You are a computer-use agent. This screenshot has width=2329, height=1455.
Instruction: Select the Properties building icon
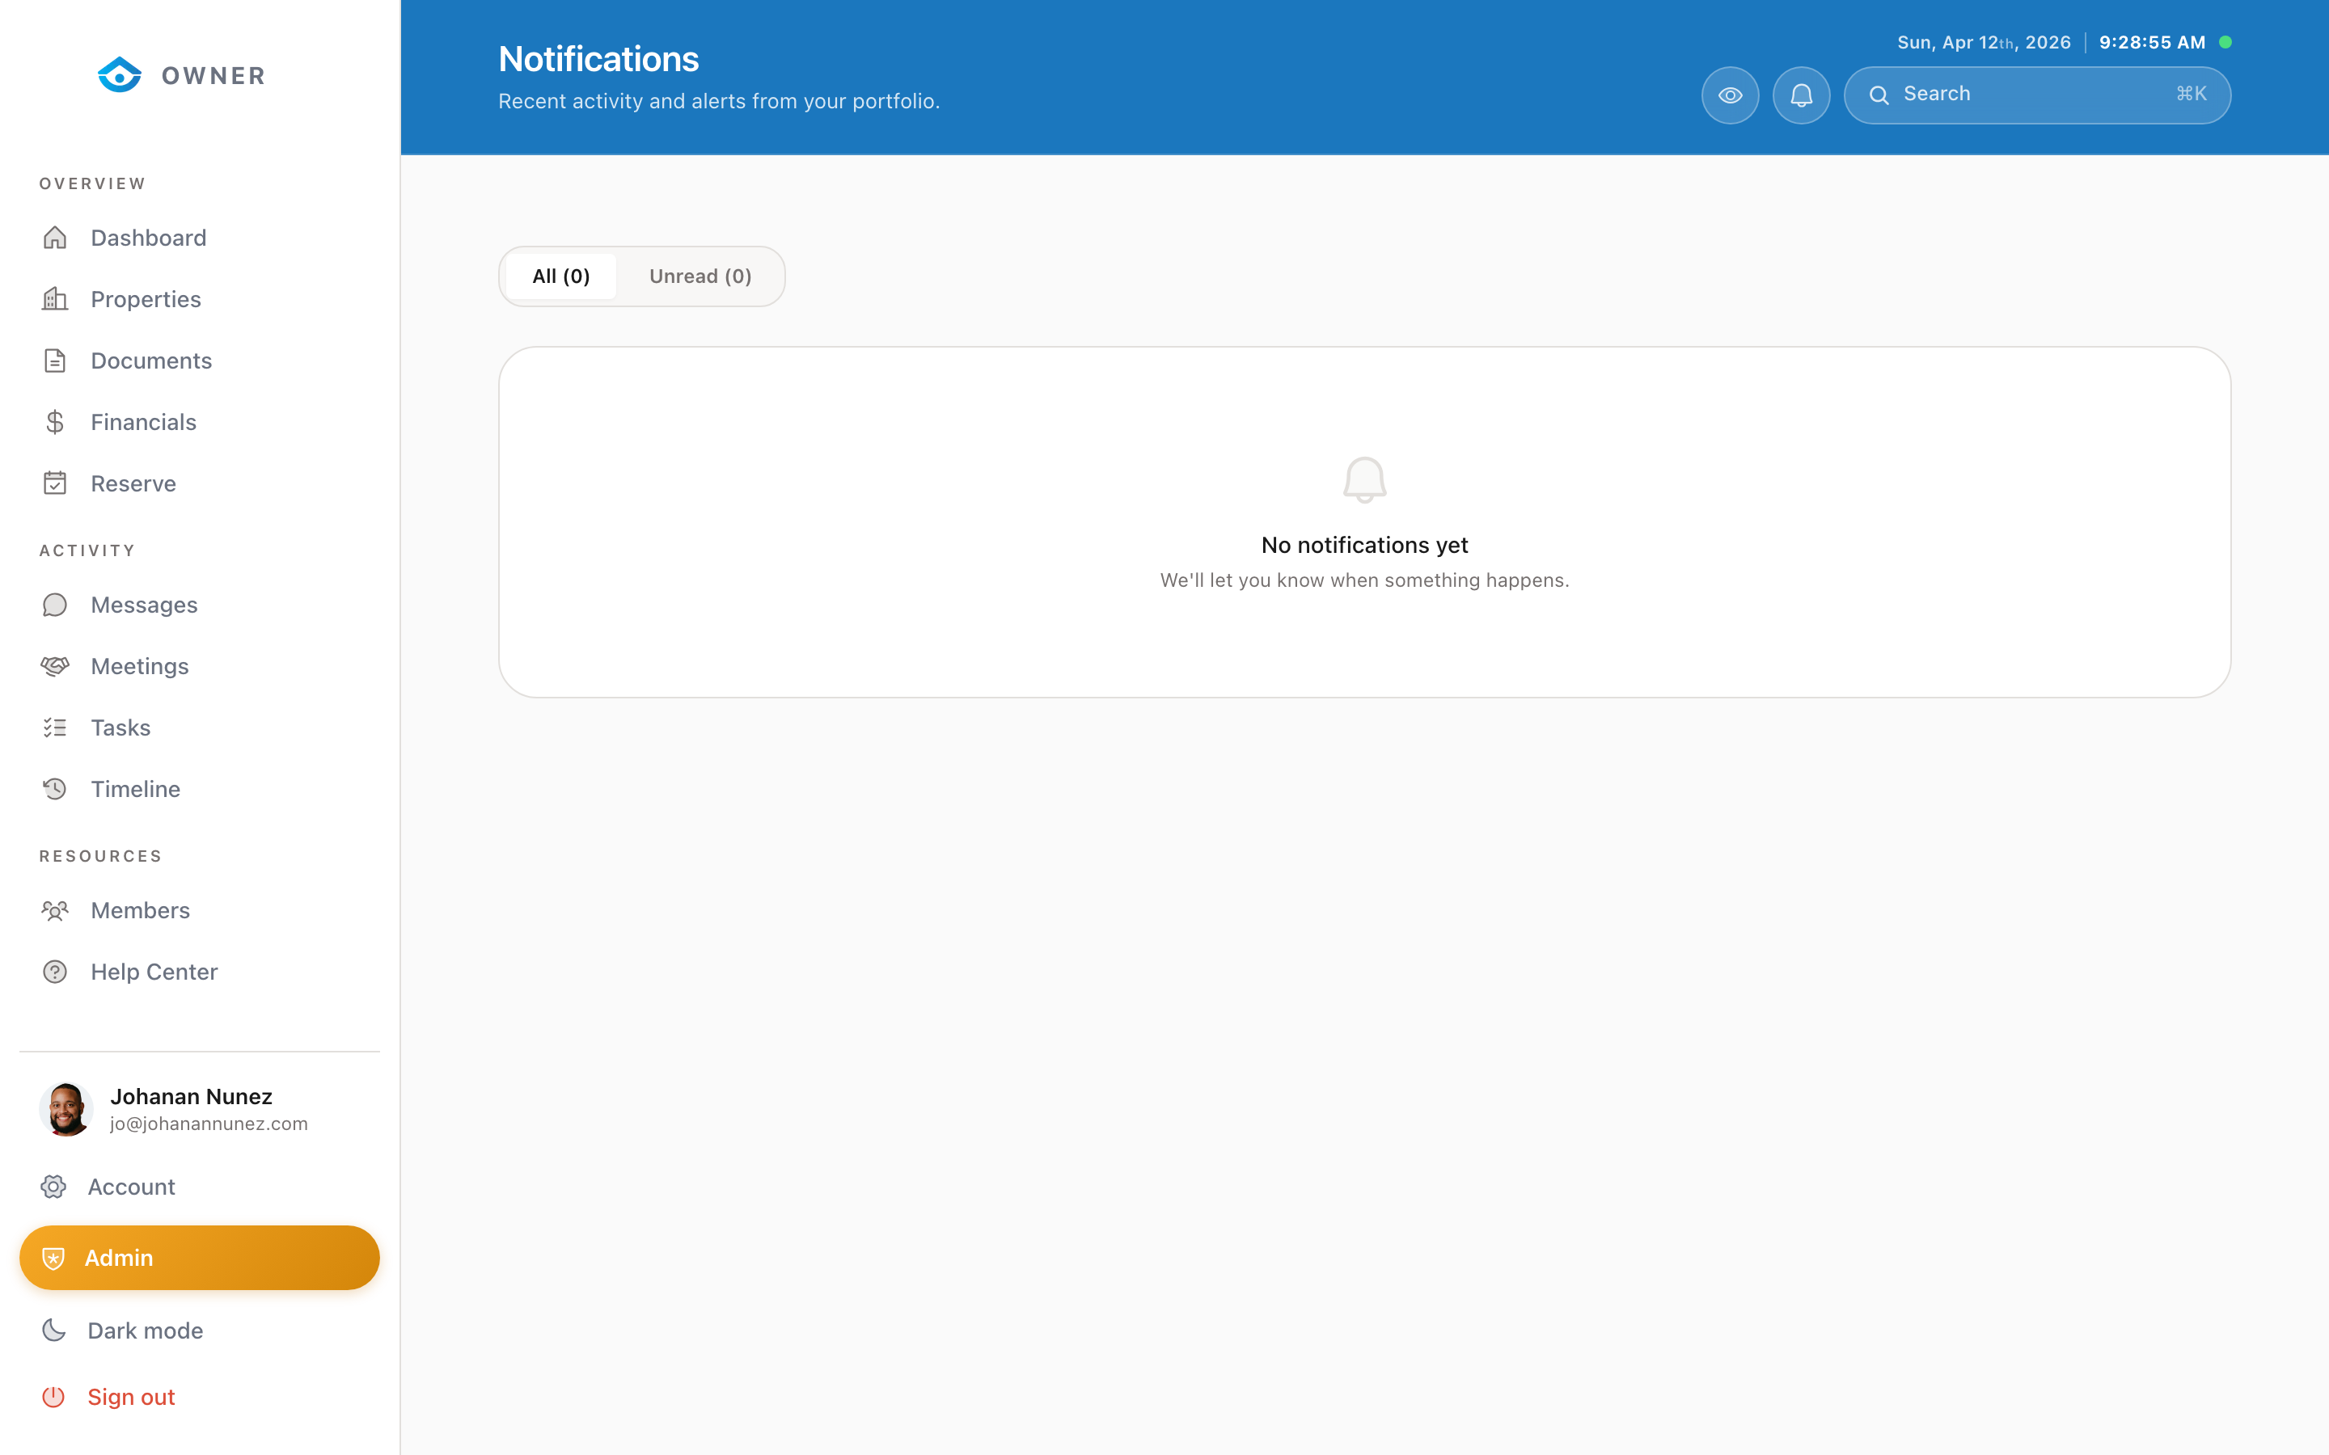click(x=55, y=299)
